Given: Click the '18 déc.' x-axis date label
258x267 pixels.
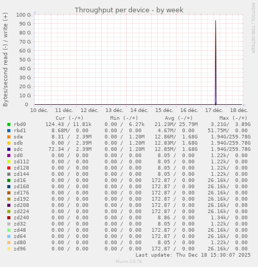Looking at the screenshot, I should pyautogui.click(x=239, y=110).
